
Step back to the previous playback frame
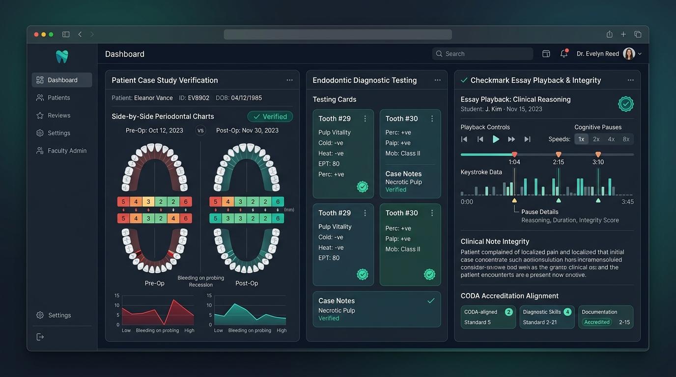click(480, 139)
